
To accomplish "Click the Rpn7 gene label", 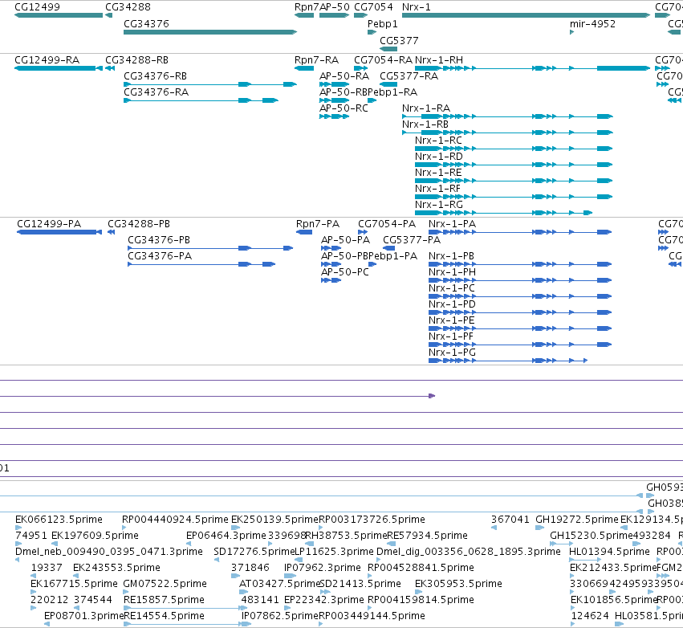I will (307, 7).
